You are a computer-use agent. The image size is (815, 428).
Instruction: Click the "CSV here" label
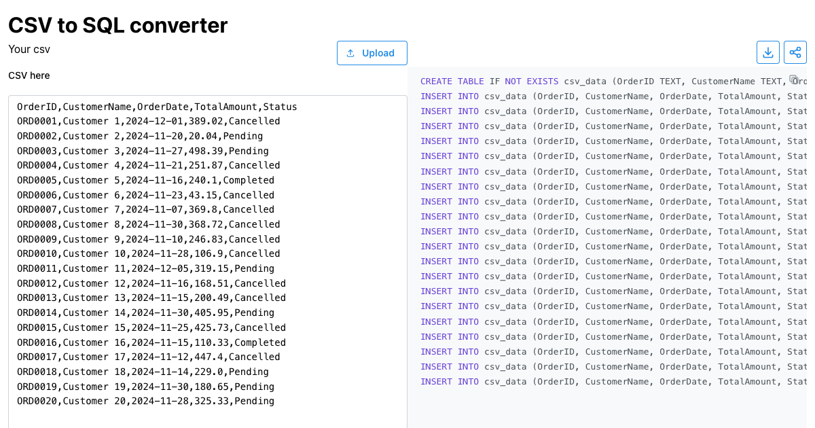pyautogui.click(x=29, y=75)
